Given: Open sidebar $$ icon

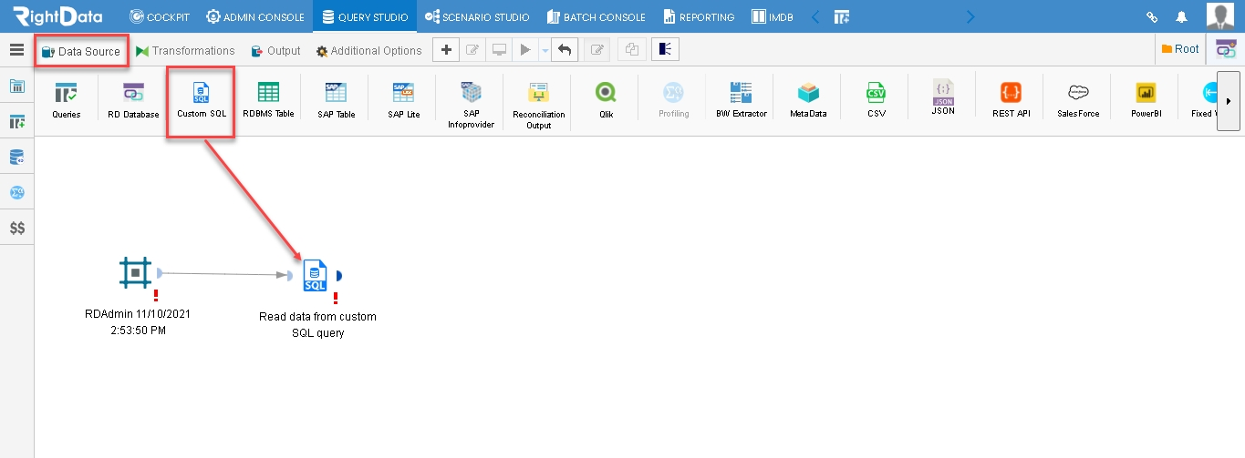Looking at the screenshot, I should tap(17, 229).
